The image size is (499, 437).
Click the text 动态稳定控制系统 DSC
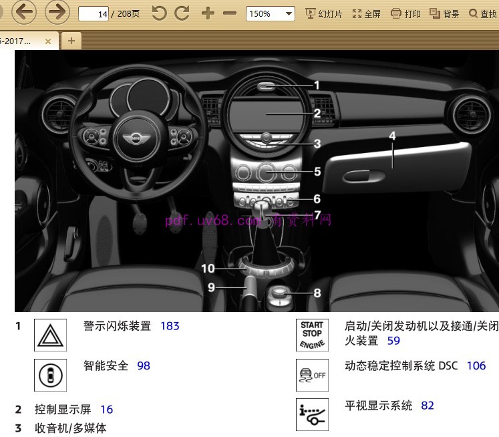point(401,366)
